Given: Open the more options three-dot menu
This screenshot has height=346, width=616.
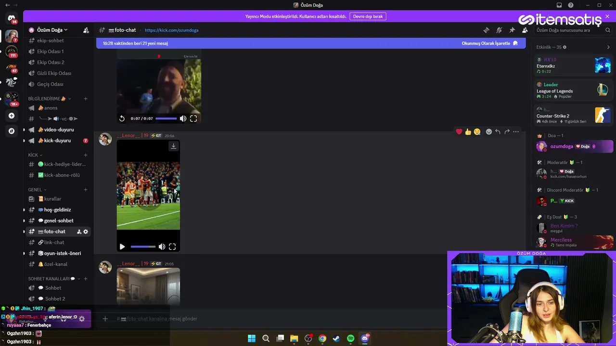Looking at the screenshot, I should tap(516, 132).
